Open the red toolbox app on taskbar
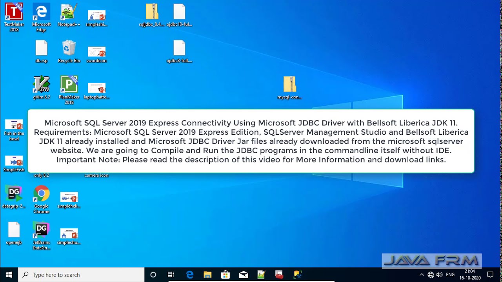Image resolution: width=502 pixels, height=282 pixels. coord(279,275)
